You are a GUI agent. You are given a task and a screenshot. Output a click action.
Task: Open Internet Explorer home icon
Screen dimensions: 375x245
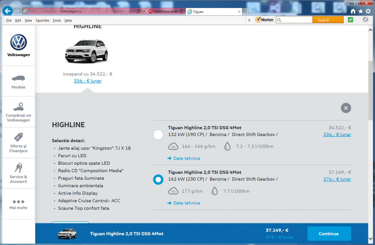pos(353,11)
